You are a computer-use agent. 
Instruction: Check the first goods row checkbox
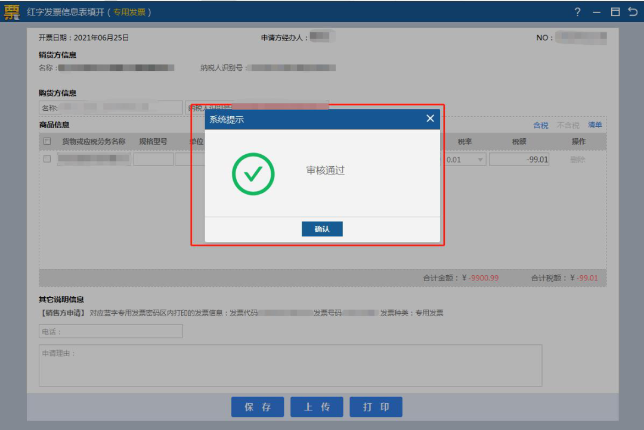click(x=47, y=159)
